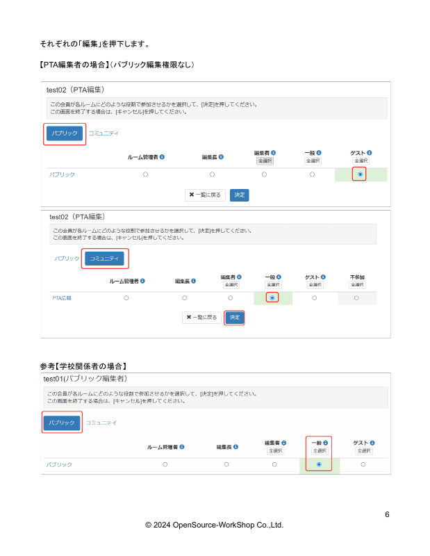Click info icon beside ルーム管理者 in test01 table
The width and height of the screenshot is (430, 556).
tap(182, 447)
